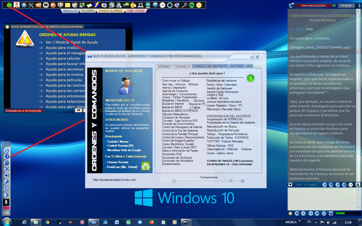This screenshot has height=226, width=362.
Task: Click 'CURSO DE INGLES (100 Lecciones)' entry
Action: point(229,161)
